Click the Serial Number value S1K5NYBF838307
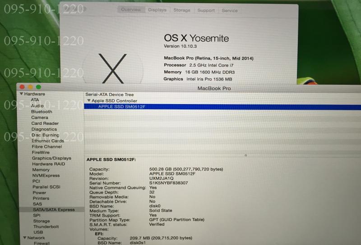Image resolution: width=361 pixels, height=245 pixels. [x=168, y=183]
